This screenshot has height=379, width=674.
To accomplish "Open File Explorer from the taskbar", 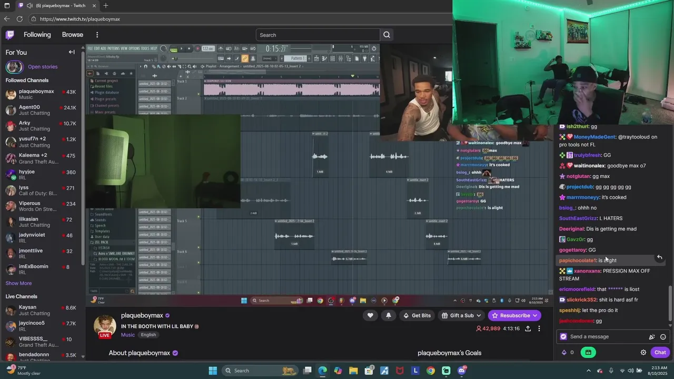I will tap(353, 371).
